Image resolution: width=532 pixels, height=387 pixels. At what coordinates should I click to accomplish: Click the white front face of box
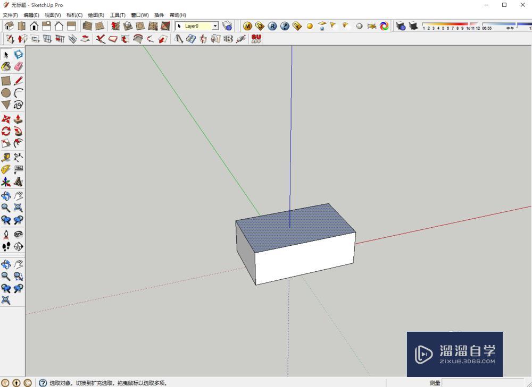tap(305, 259)
